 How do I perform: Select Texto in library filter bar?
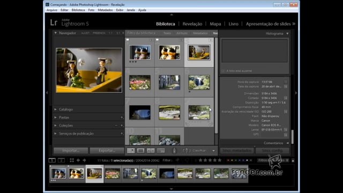[x=167, y=33]
